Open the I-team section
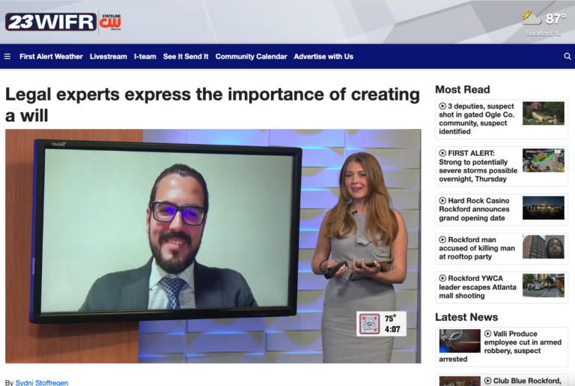Viewport: 575px width, 386px height. point(144,57)
